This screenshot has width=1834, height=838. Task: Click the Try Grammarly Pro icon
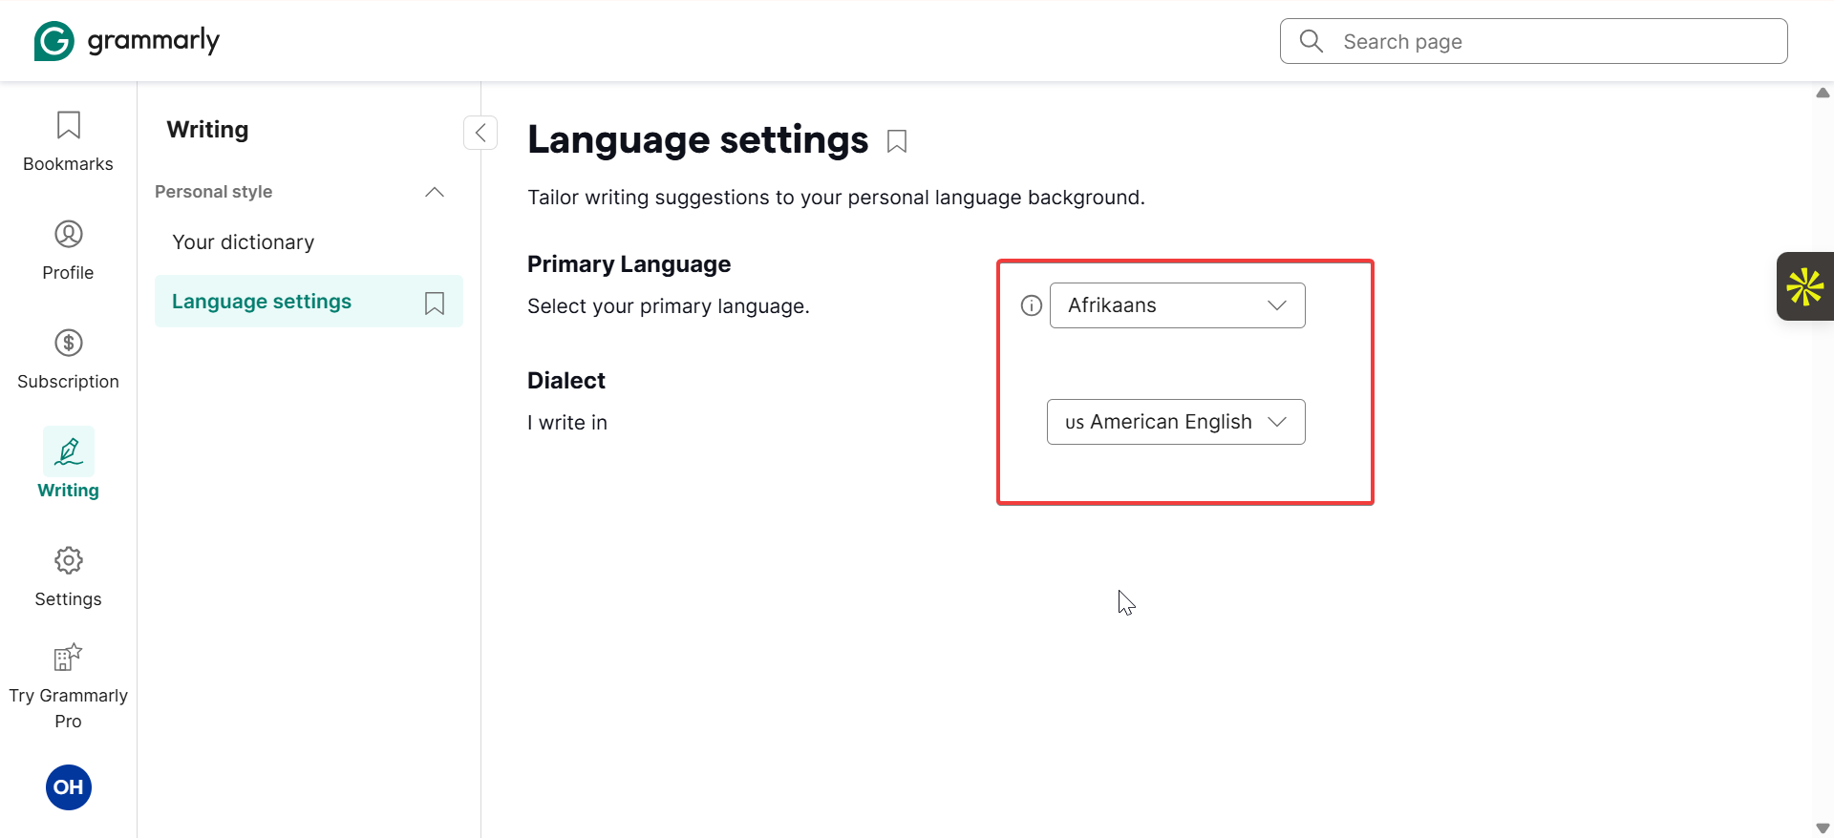tap(68, 658)
